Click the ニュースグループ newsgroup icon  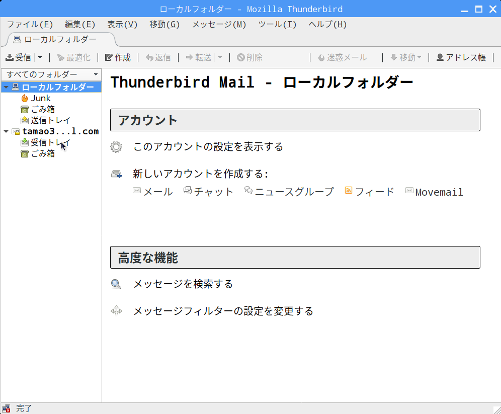click(x=248, y=190)
